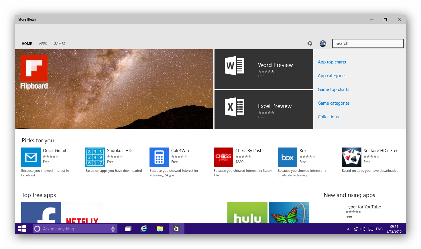Select the Box app name
This screenshot has height=249, width=421.
click(303, 151)
